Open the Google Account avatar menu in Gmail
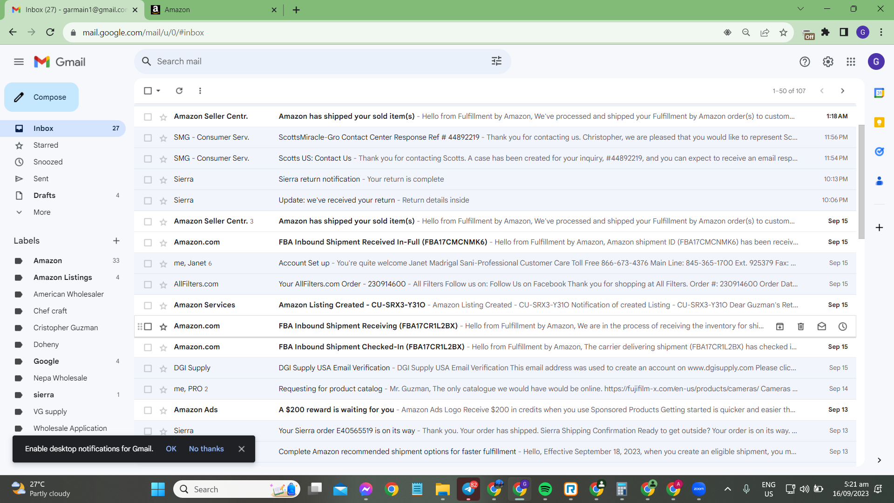Screen dimensions: 894x503 pos(876,61)
